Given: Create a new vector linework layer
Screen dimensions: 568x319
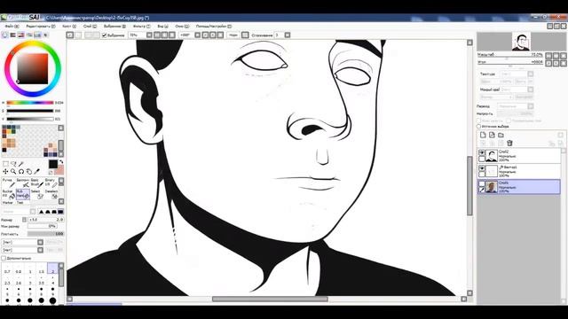Looking at the screenshot, I should pyautogui.click(x=492, y=135).
